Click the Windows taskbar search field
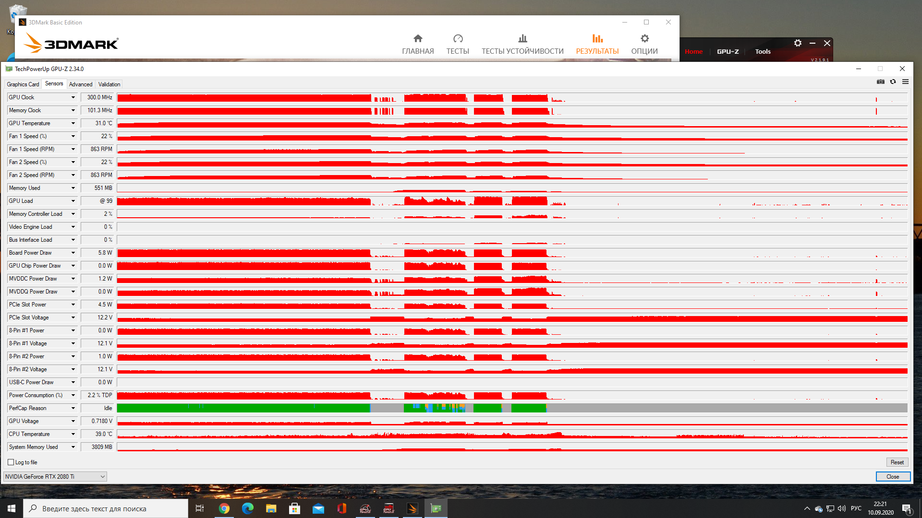 tap(106, 508)
